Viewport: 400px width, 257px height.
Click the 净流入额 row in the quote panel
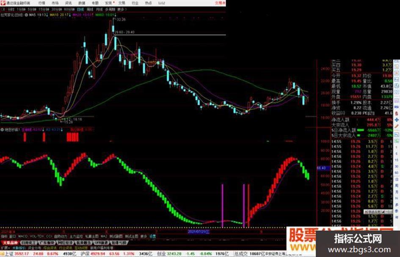coord(362,119)
